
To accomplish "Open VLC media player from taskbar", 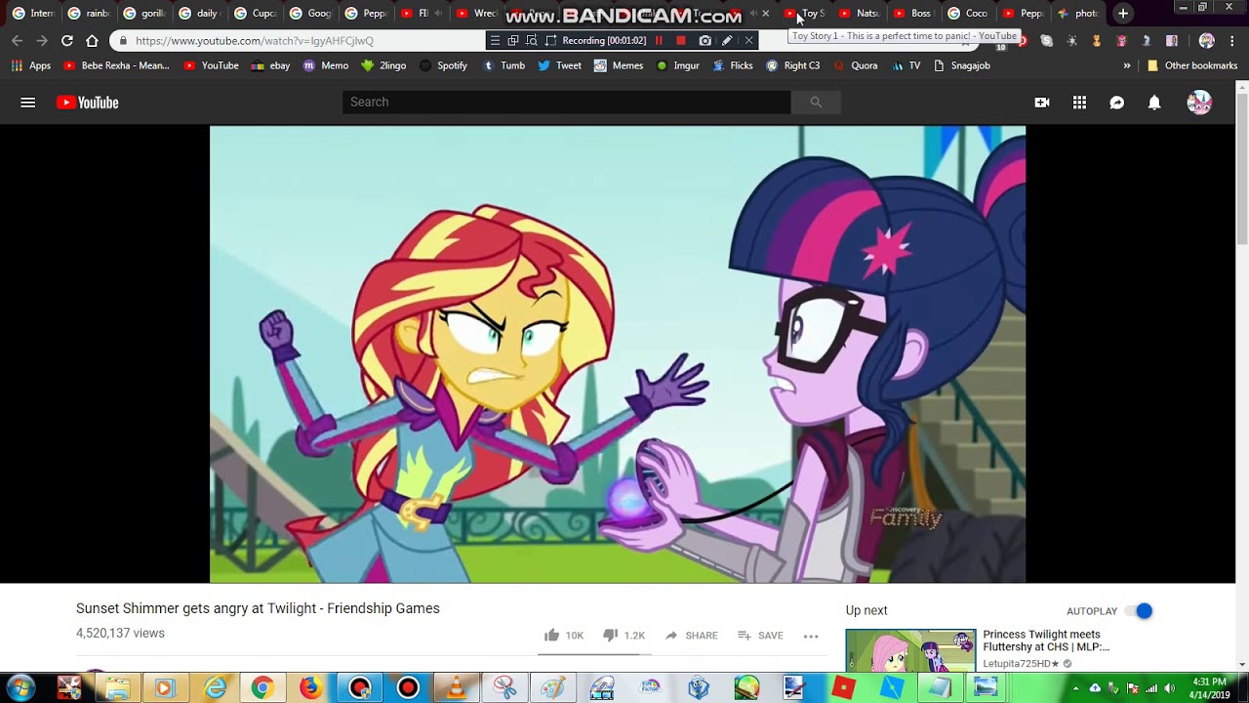I will [456, 687].
